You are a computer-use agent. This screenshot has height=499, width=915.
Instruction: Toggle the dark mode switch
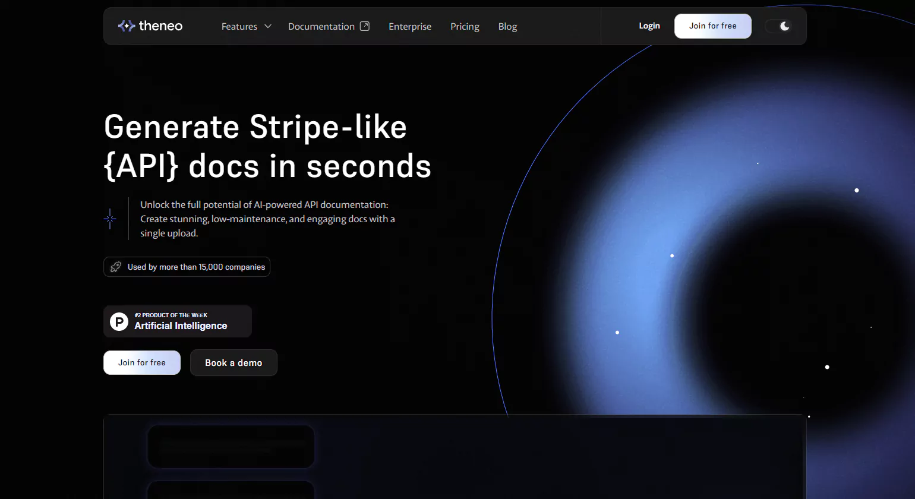pyautogui.click(x=778, y=26)
